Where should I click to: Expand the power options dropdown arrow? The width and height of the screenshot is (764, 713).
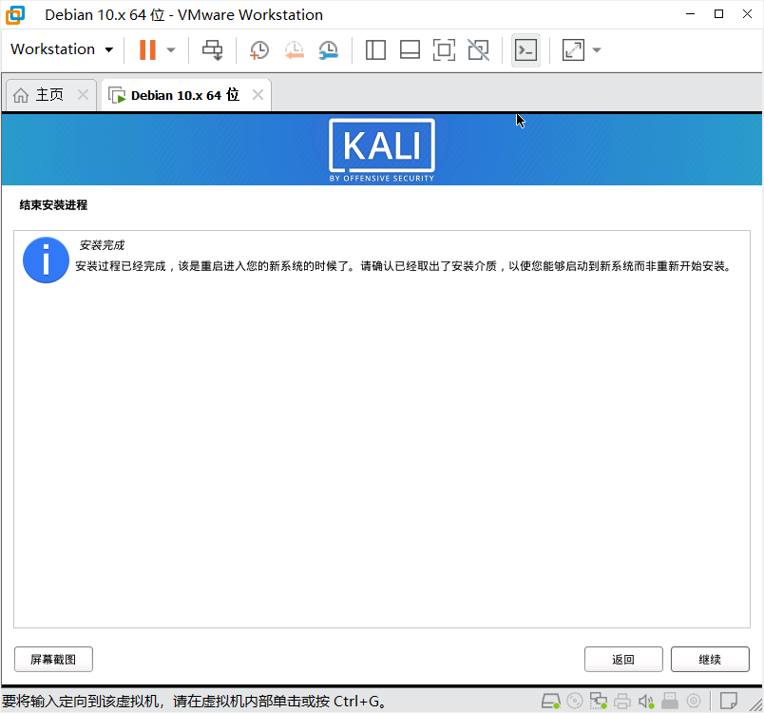pyautogui.click(x=171, y=49)
